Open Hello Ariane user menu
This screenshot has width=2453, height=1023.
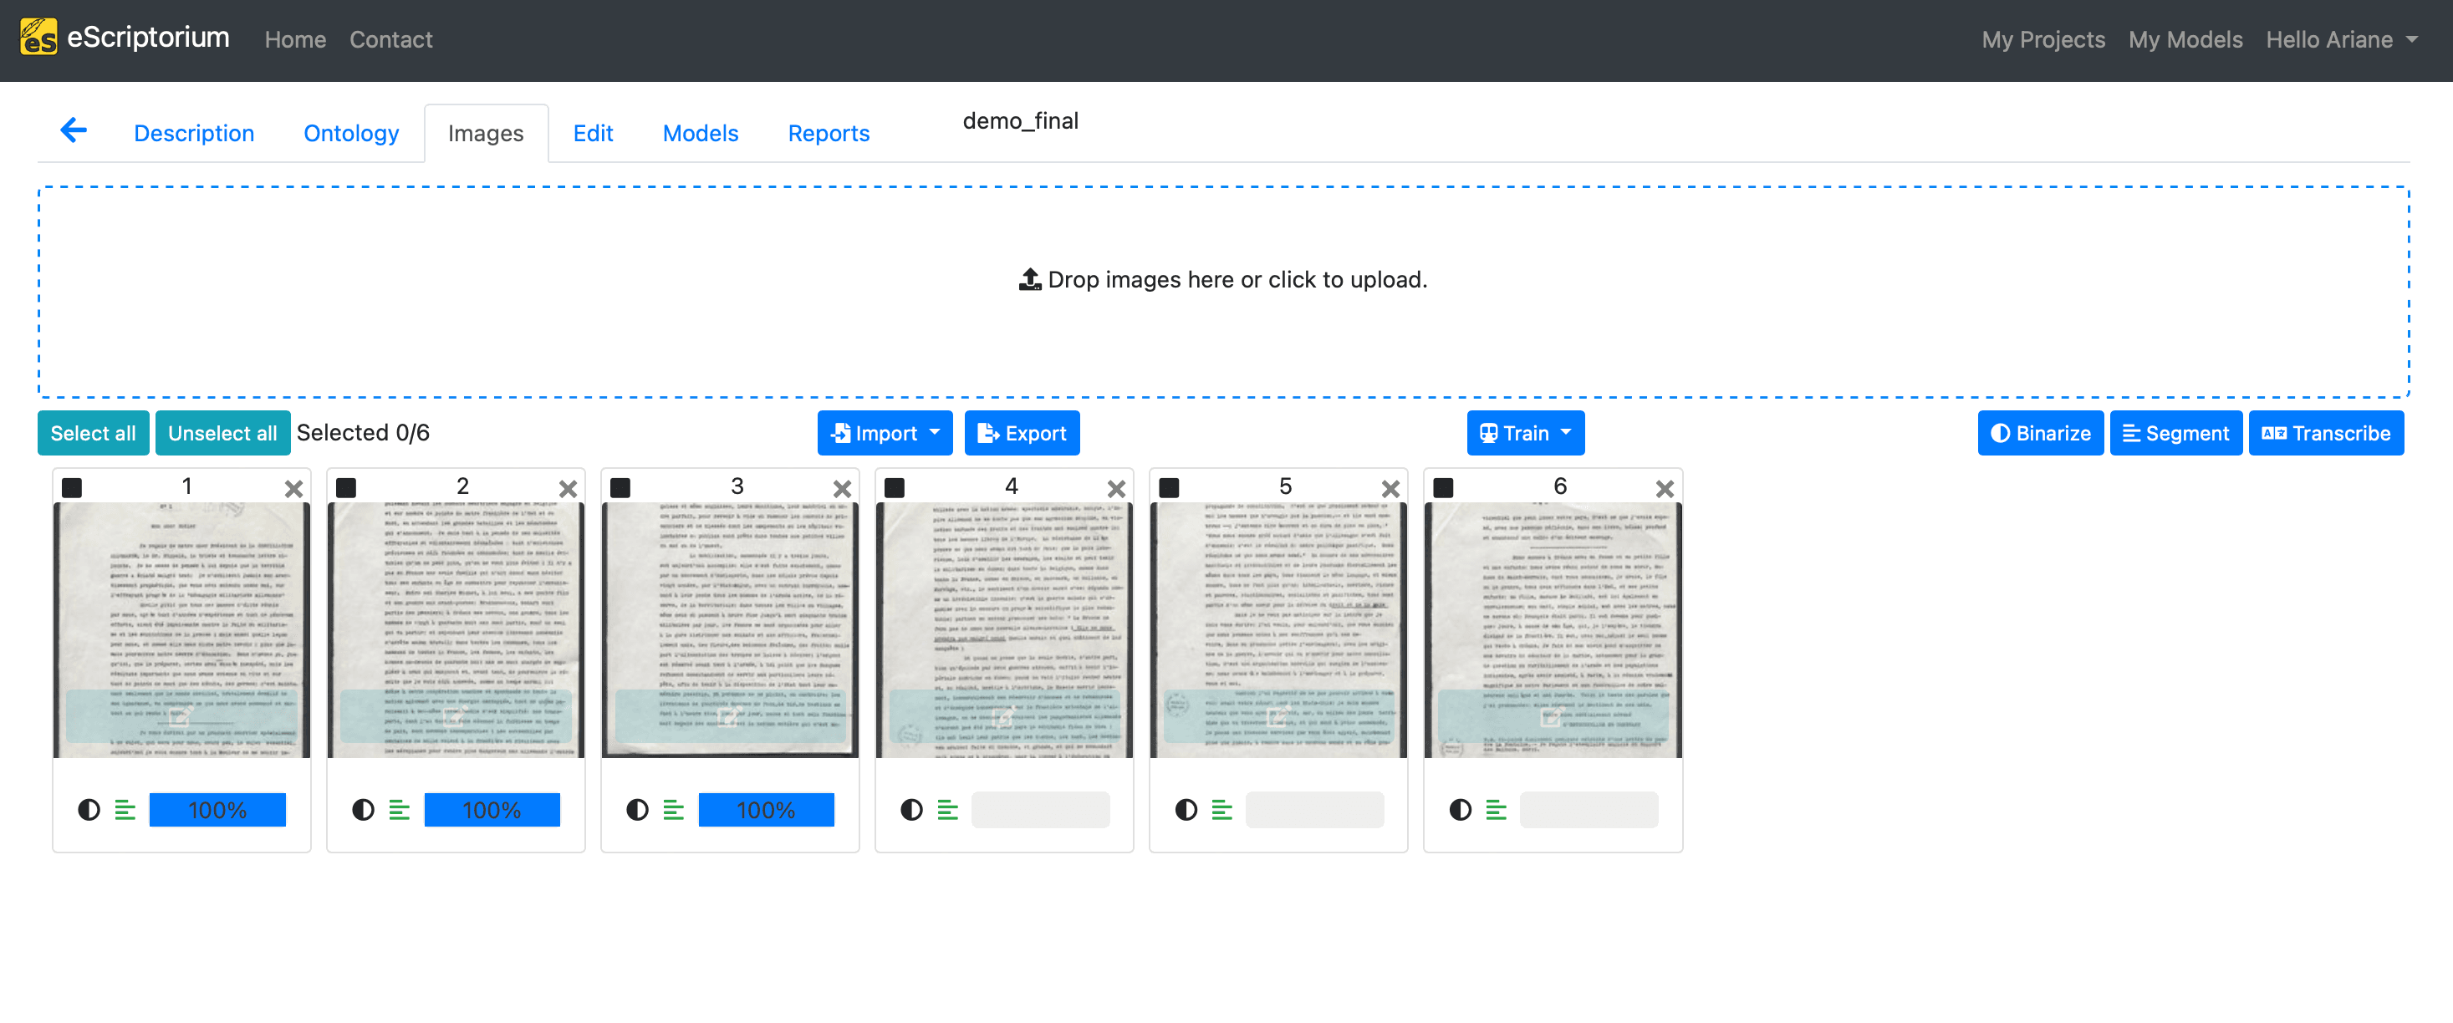[x=2341, y=39]
